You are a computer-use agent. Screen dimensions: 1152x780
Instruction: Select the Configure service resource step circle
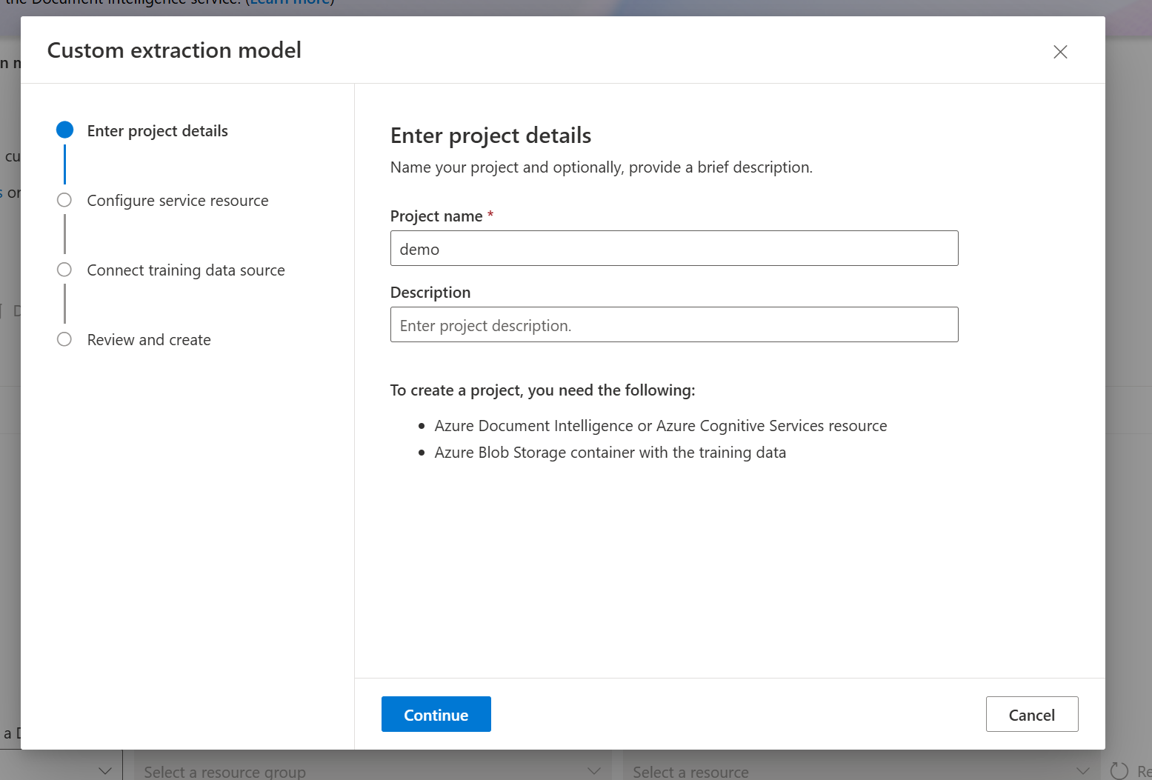[x=64, y=200]
